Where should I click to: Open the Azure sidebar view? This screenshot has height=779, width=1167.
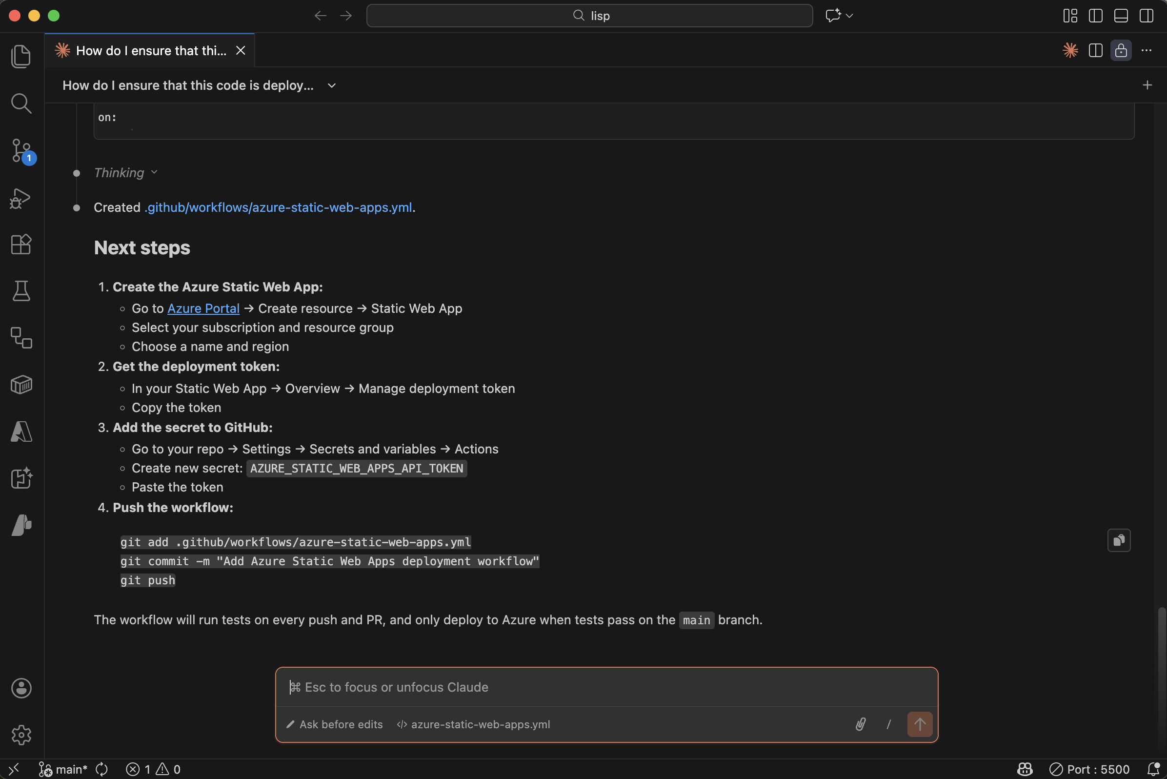tap(21, 431)
